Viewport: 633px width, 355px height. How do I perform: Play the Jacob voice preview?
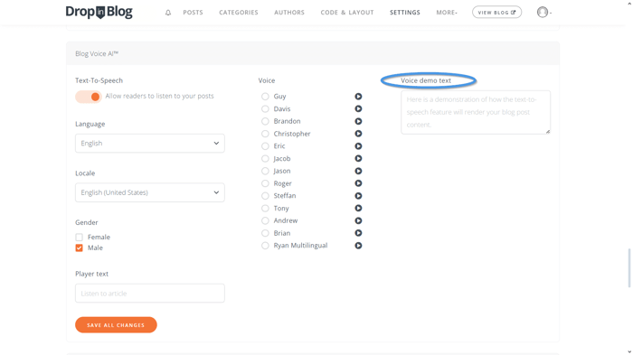click(358, 159)
